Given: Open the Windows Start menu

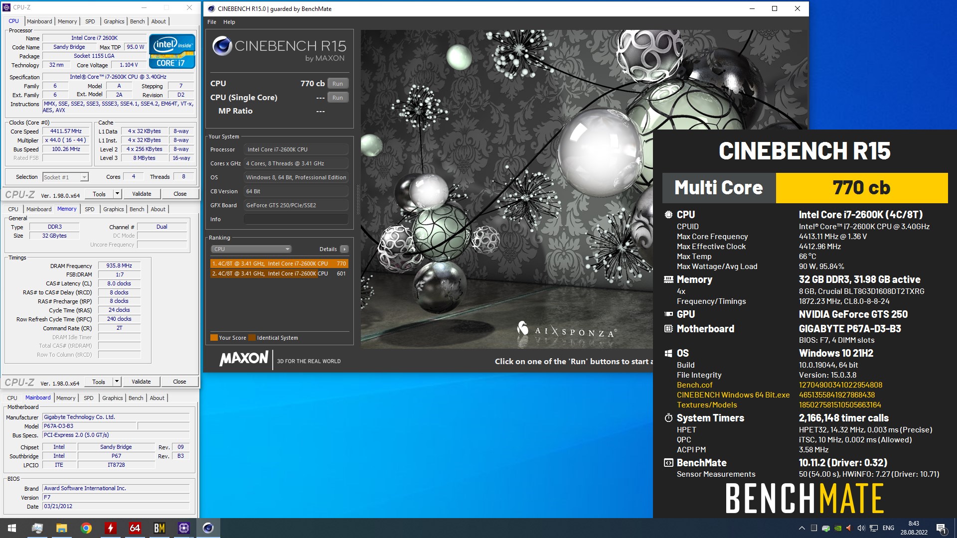Looking at the screenshot, I should pos(12,528).
